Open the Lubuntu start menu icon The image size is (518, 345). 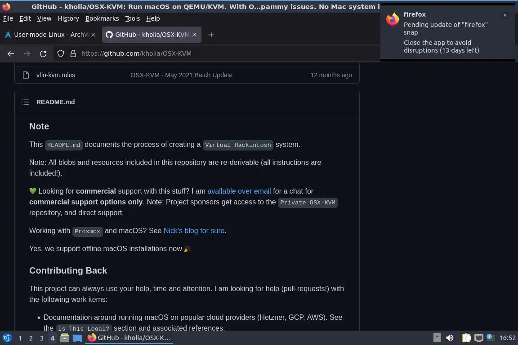point(7,338)
